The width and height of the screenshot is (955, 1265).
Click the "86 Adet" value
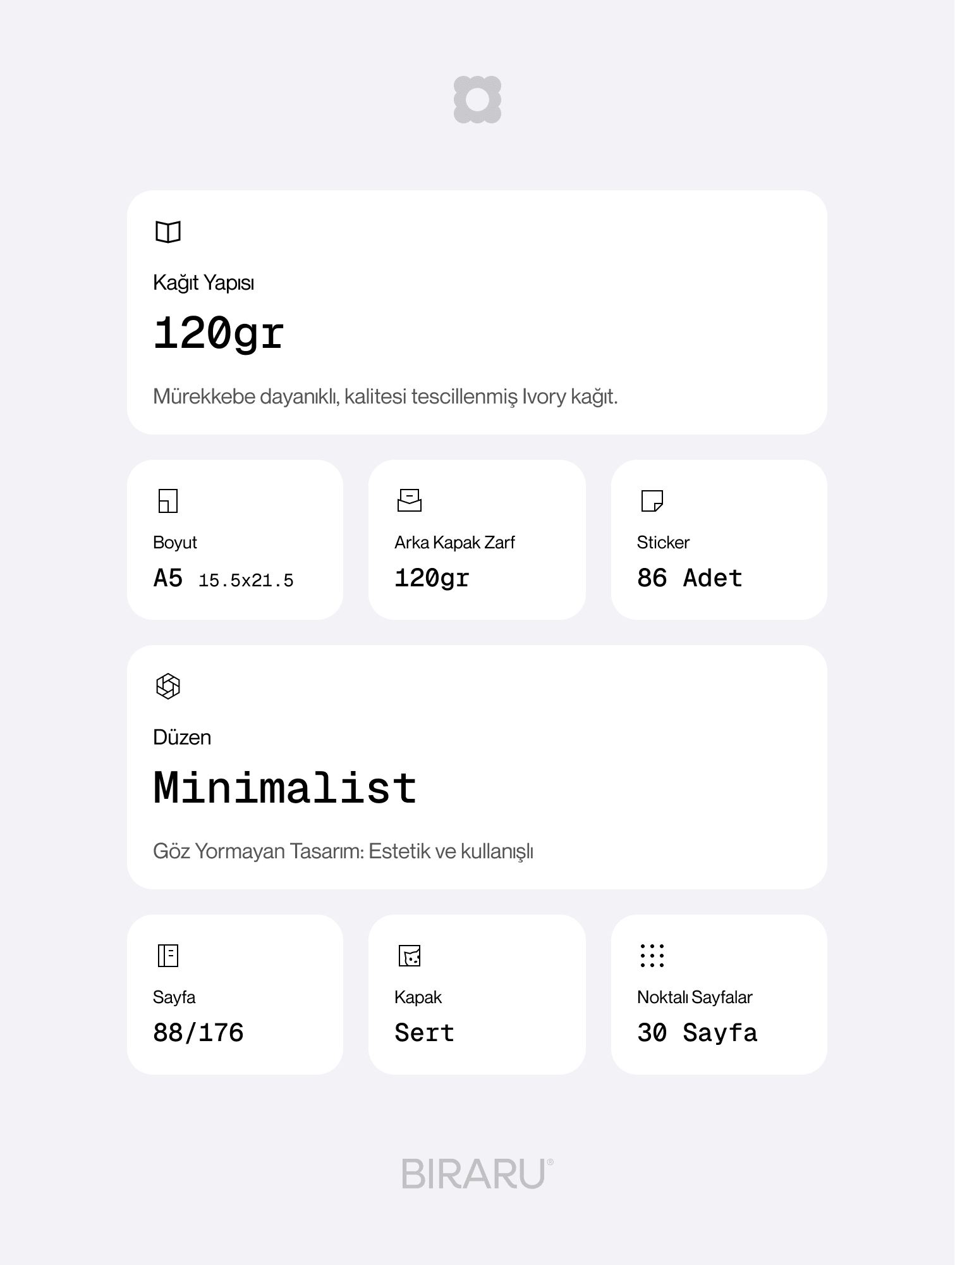pyautogui.click(x=690, y=578)
